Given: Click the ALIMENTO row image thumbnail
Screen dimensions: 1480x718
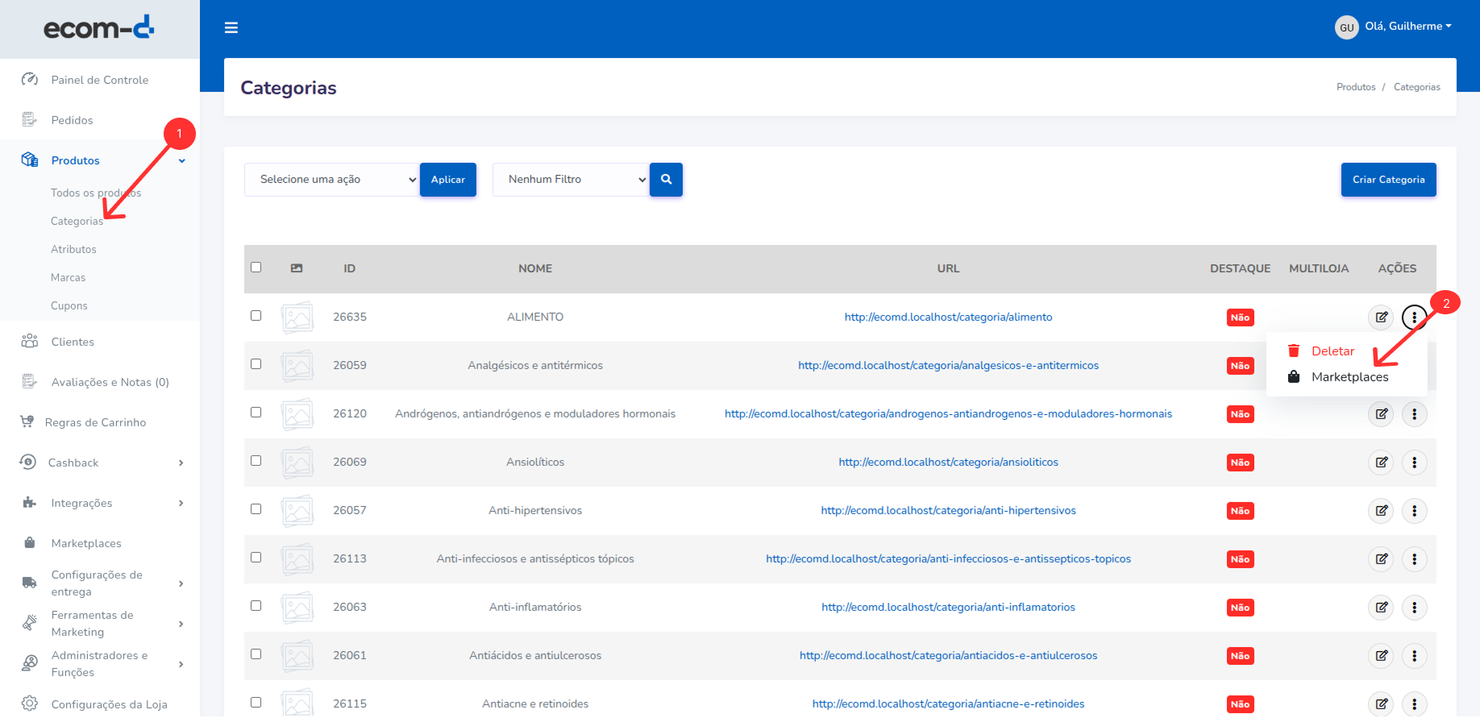Looking at the screenshot, I should (297, 317).
